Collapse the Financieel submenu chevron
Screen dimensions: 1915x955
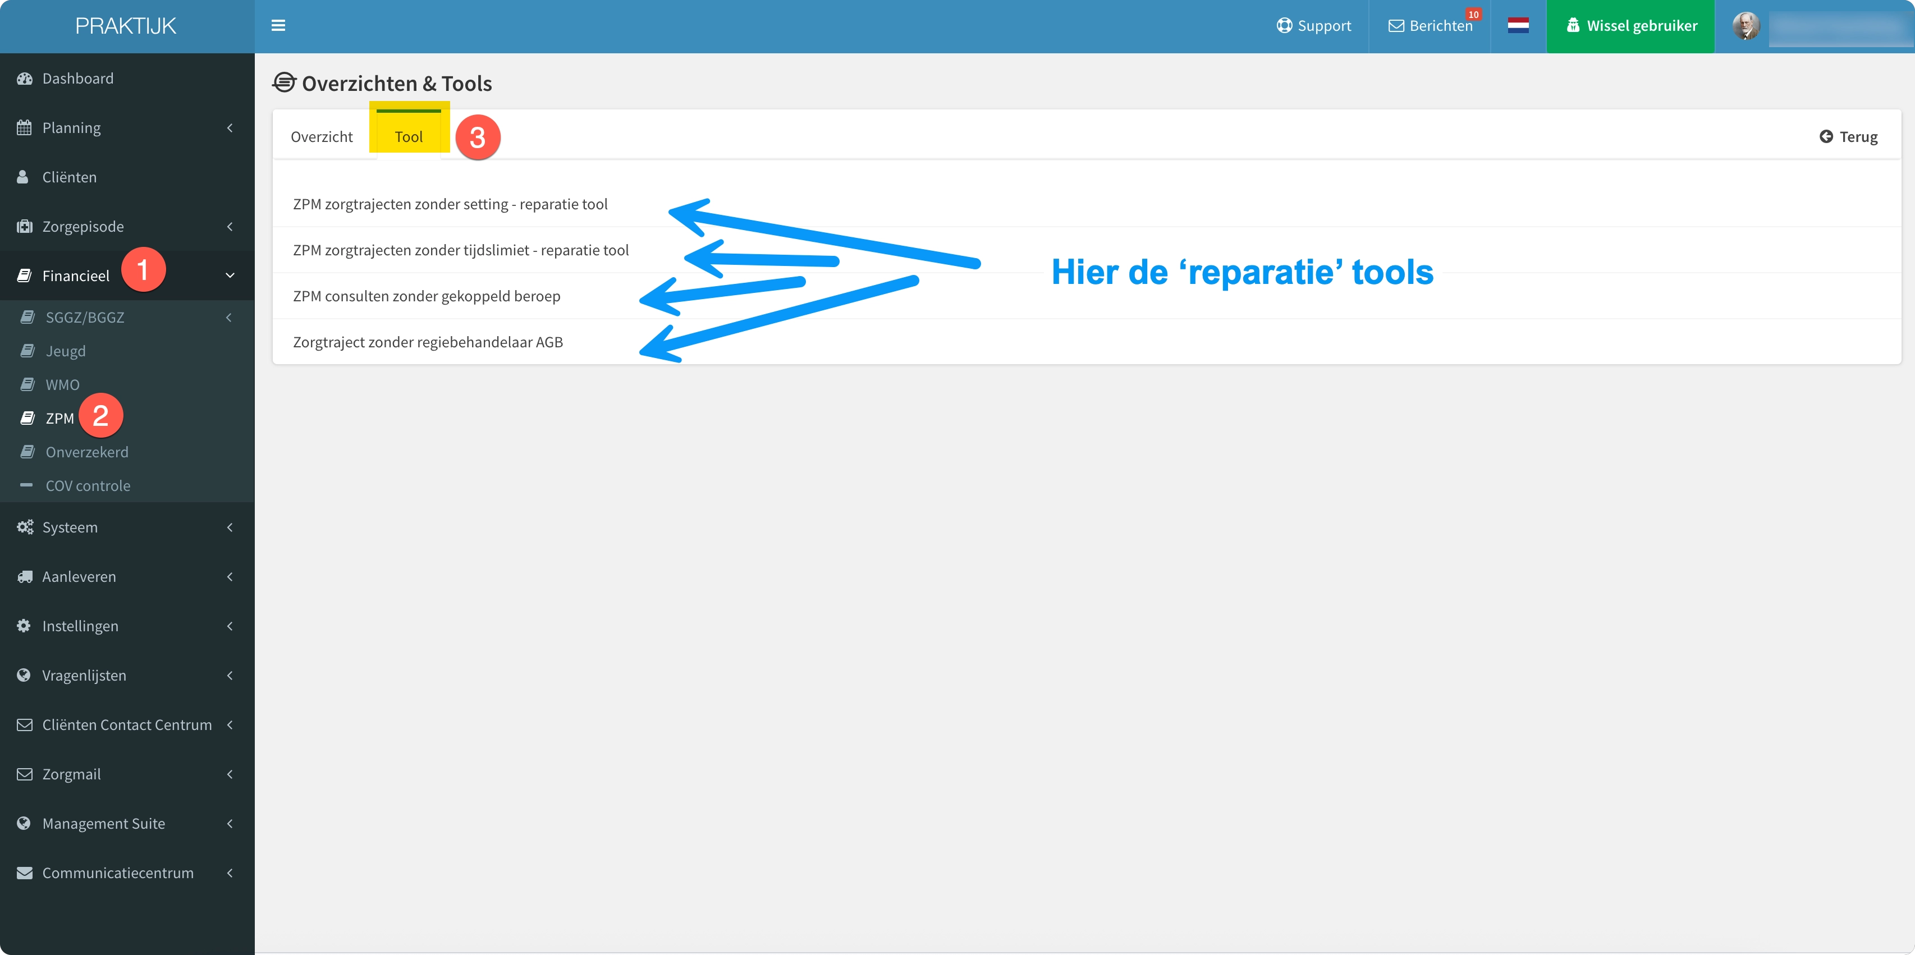click(x=230, y=276)
